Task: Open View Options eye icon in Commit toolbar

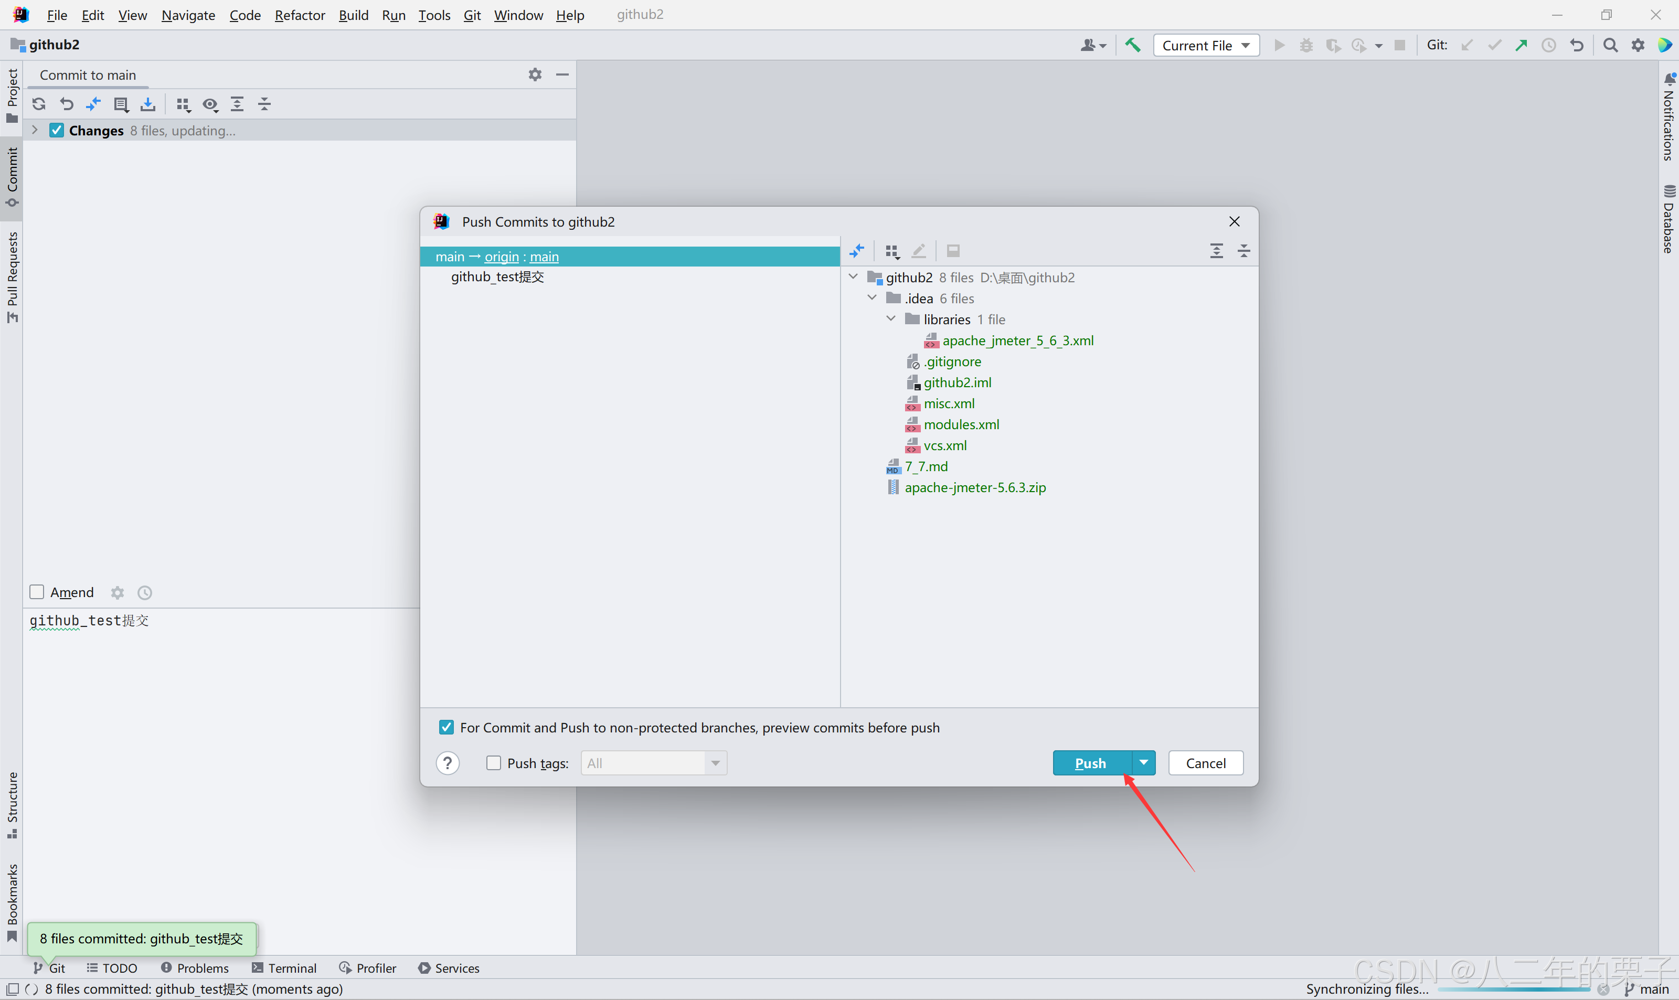Action: click(x=210, y=104)
